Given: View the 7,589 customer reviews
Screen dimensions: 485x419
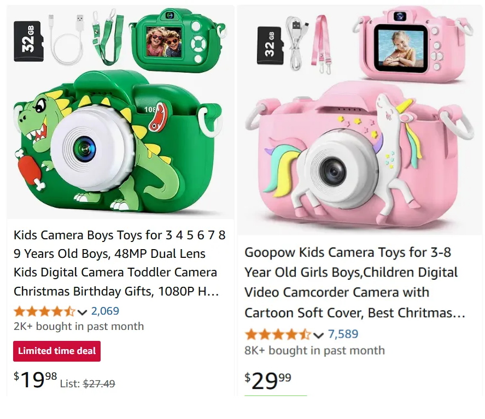Looking at the screenshot, I should 343,334.
